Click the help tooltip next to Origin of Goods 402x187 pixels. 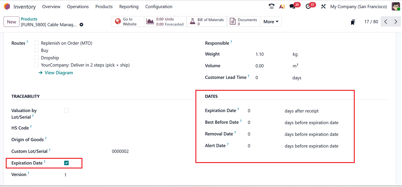pos(46,138)
